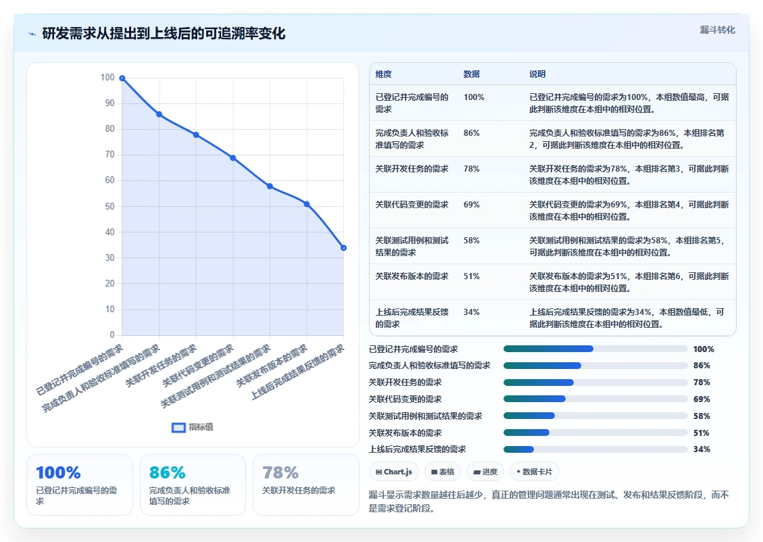
Task: Select the 进度 chip
Action: pyautogui.click(x=485, y=472)
